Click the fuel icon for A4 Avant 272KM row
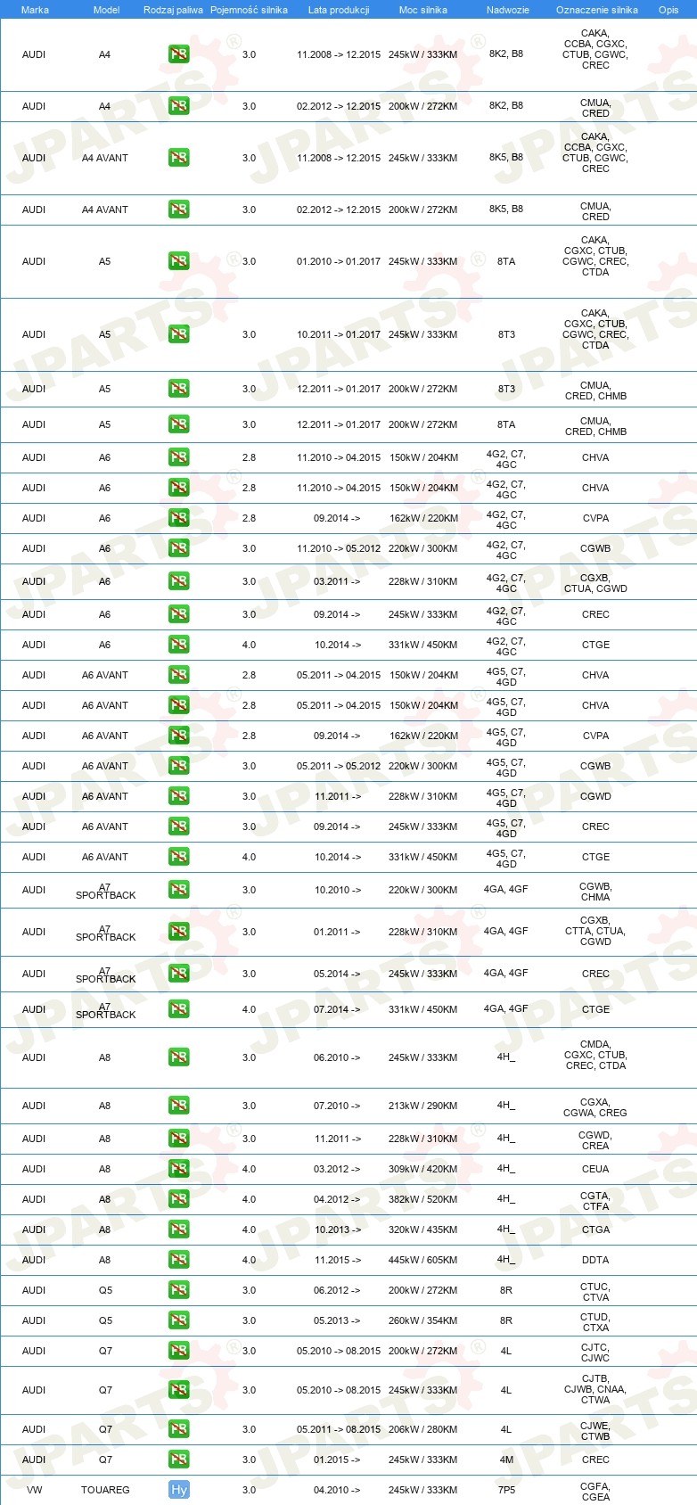This screenshot has width=697, height=1505. [179, 209]
